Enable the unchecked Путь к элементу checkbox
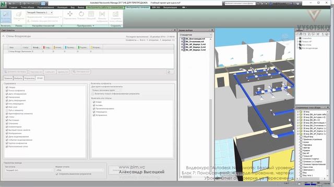 click(x=7, y=110)
